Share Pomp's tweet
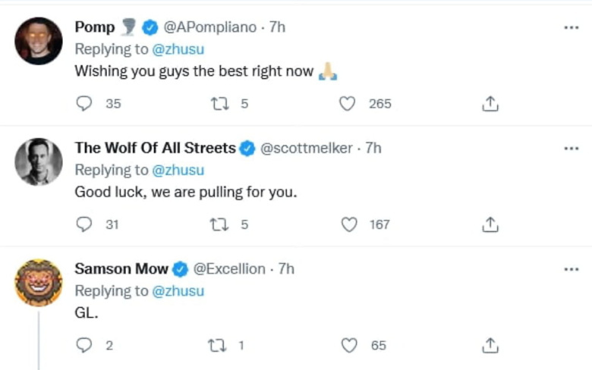 click(x=490, y=104)
